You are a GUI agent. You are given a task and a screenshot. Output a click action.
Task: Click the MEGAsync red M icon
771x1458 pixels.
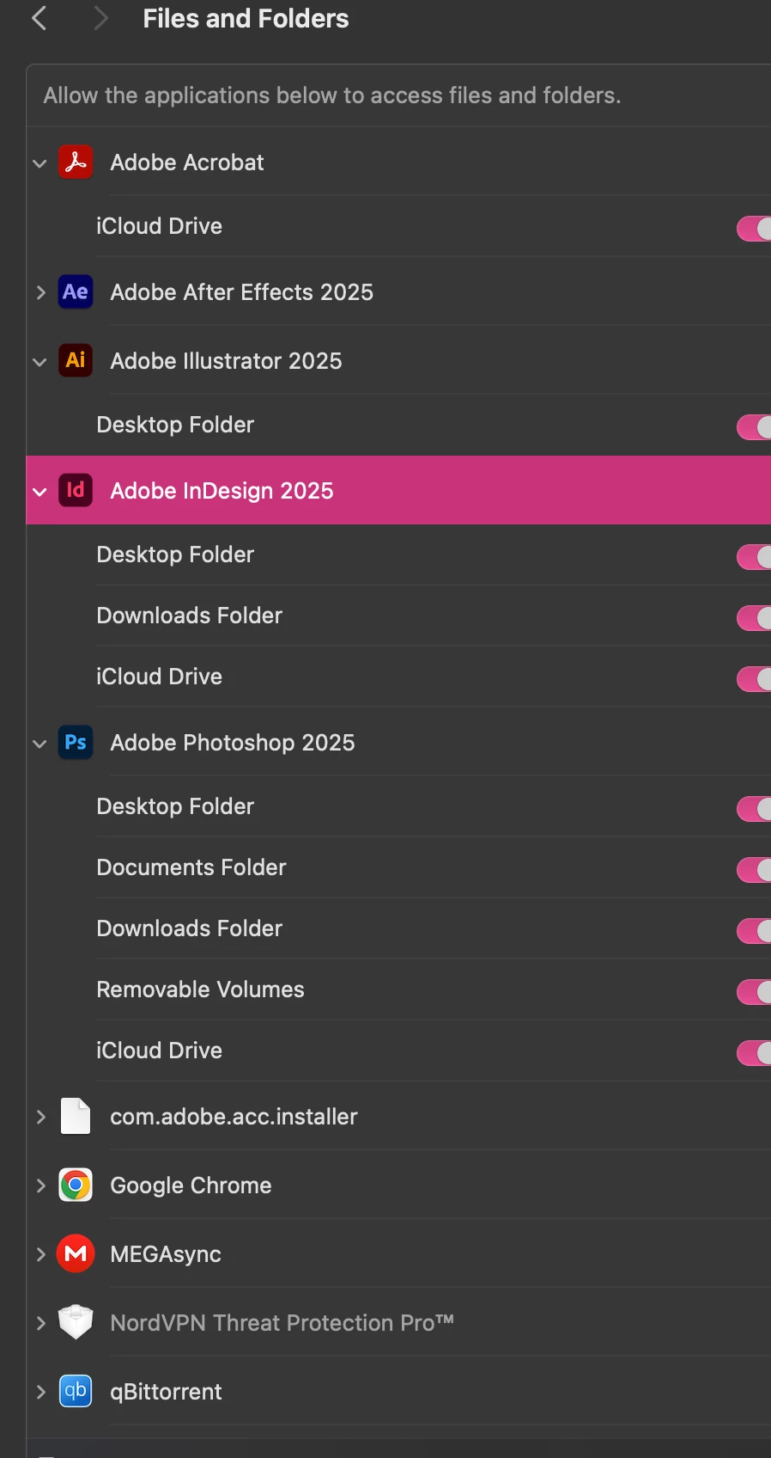tap(76, 1253)
